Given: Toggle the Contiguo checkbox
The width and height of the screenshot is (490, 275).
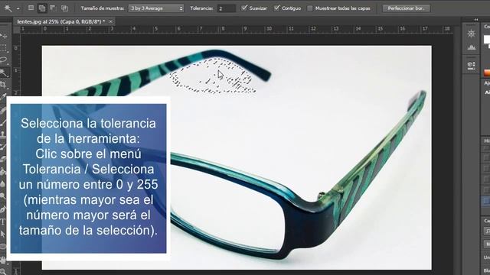Looking at the screenshot, I should [276, 8].
